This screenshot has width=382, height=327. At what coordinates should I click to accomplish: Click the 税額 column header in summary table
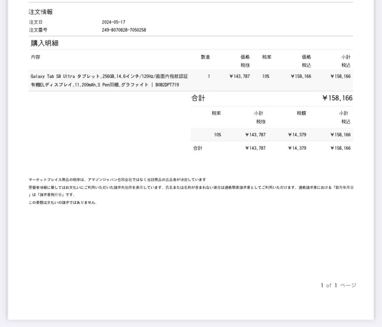point(301,113)
